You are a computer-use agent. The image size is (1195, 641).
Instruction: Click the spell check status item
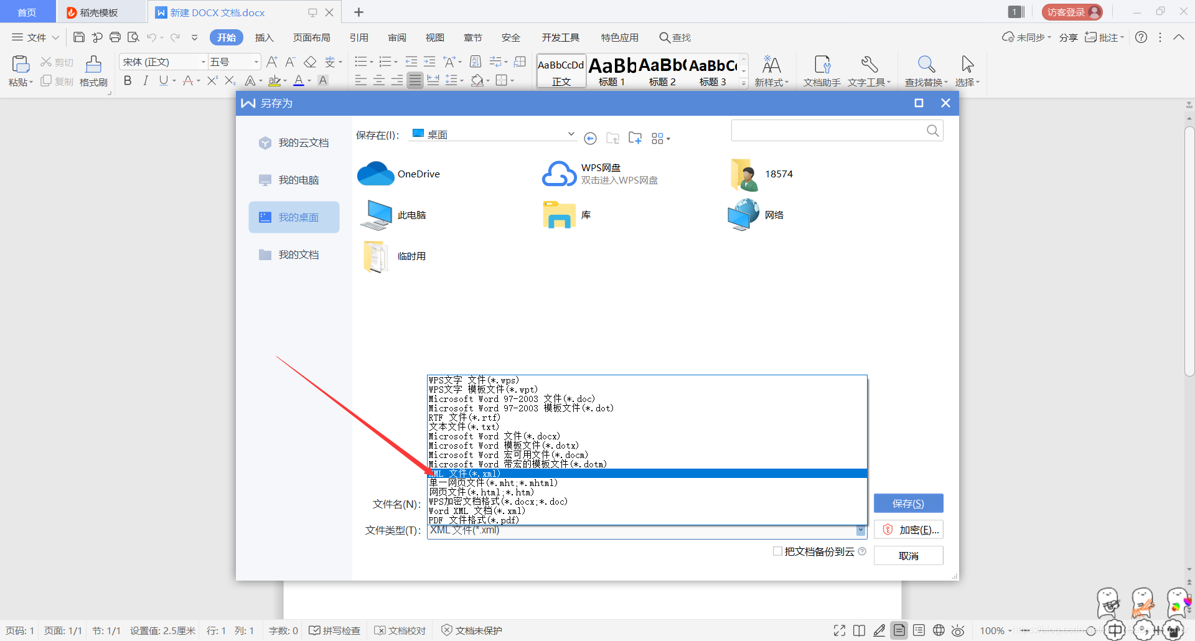coord(335,630)
